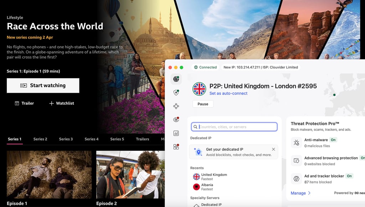Dismiss the Get your dedicated IP banner
365x207 pixels.
point(273,149)
